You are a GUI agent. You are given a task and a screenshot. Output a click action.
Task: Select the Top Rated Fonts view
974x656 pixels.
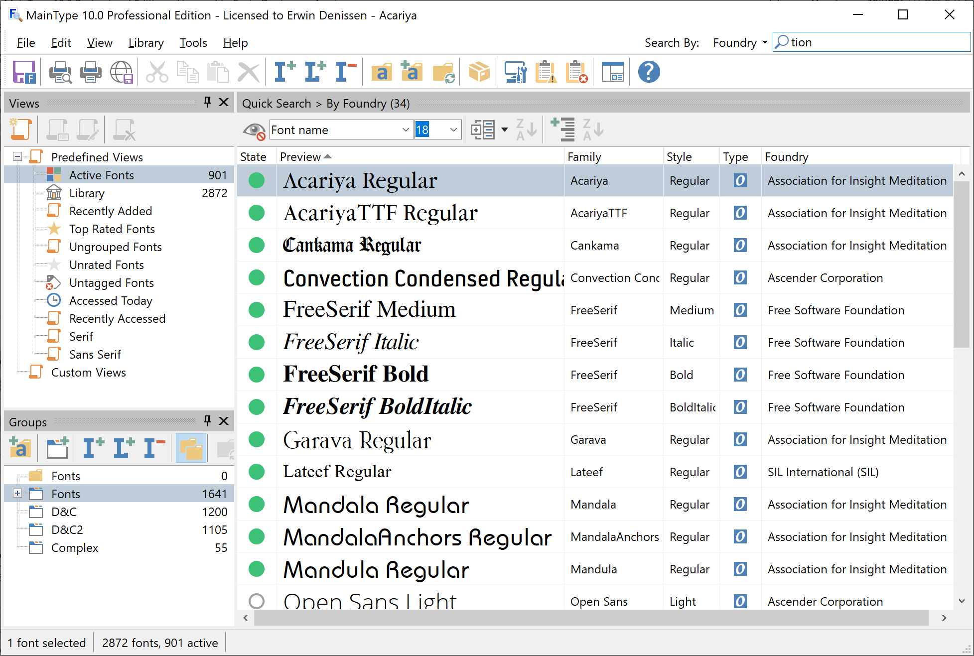click(x=119, y=229)
